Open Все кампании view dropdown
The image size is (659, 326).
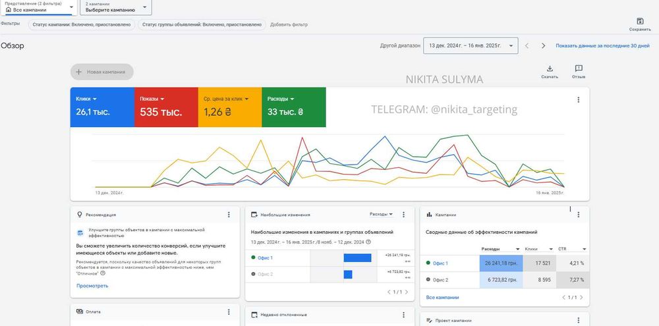click(x=39, y=7)
